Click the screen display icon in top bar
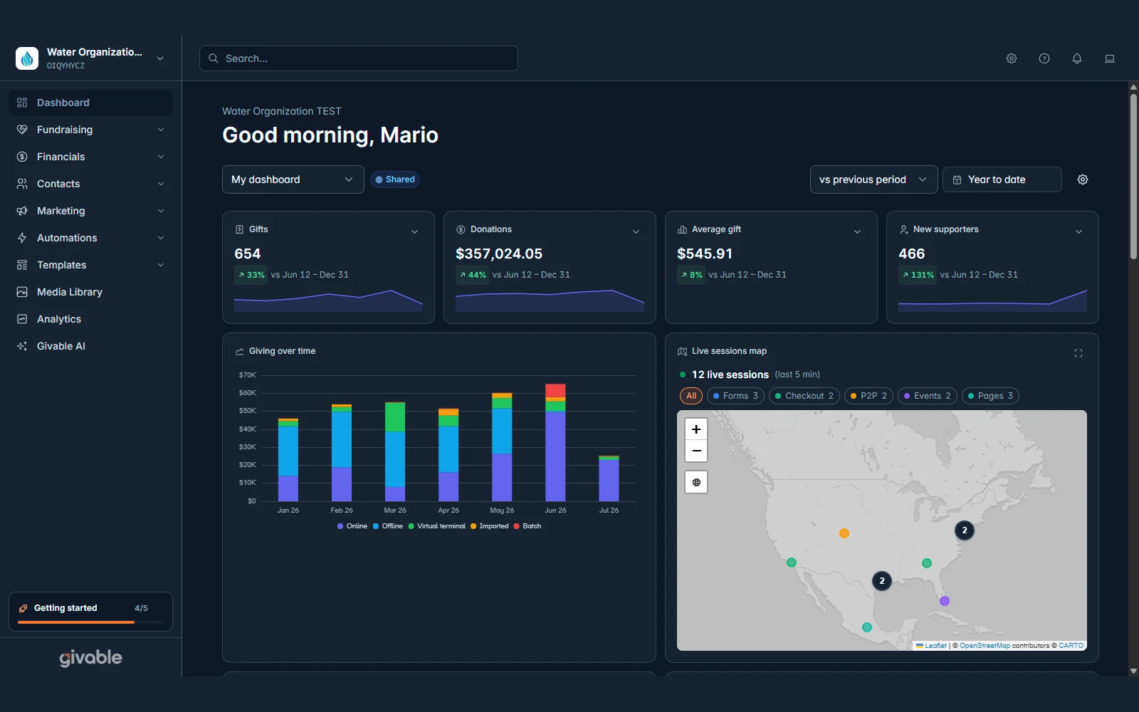Image resolution: width=1139 pixels, height=712 pixels. tap(1110, 58)
